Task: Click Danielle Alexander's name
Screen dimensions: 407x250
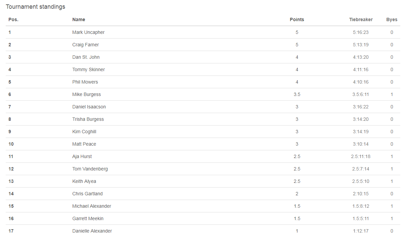Action: pyautogui.click(x=92, y=231)
